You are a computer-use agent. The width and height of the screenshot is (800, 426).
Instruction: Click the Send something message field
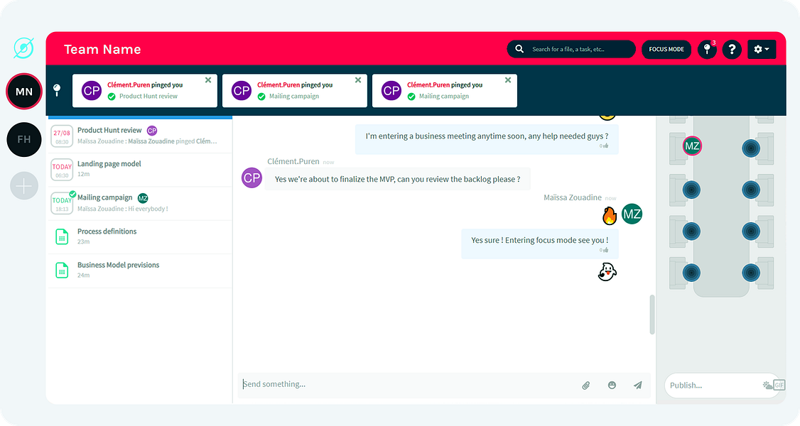tap(406, 384)
